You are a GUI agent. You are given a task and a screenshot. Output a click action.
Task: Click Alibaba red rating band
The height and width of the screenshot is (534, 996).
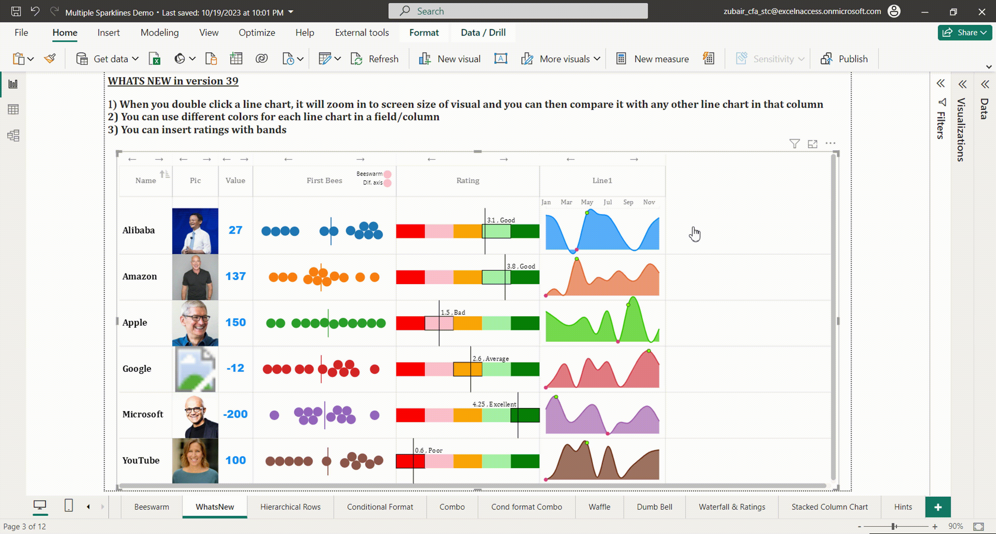pyautogui.click(x=410, y=231)
